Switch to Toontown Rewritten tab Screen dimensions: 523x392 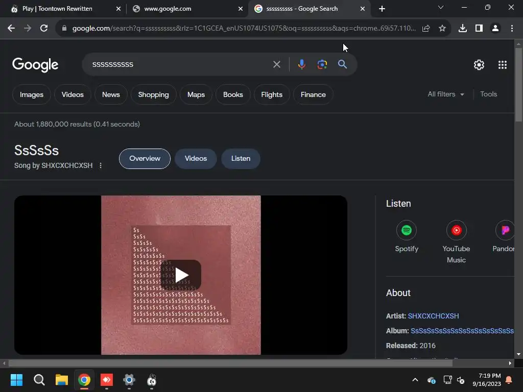click(63, 9)
